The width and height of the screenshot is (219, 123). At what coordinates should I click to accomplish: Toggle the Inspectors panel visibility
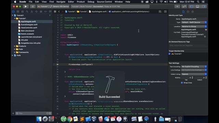tap(204, 6)
